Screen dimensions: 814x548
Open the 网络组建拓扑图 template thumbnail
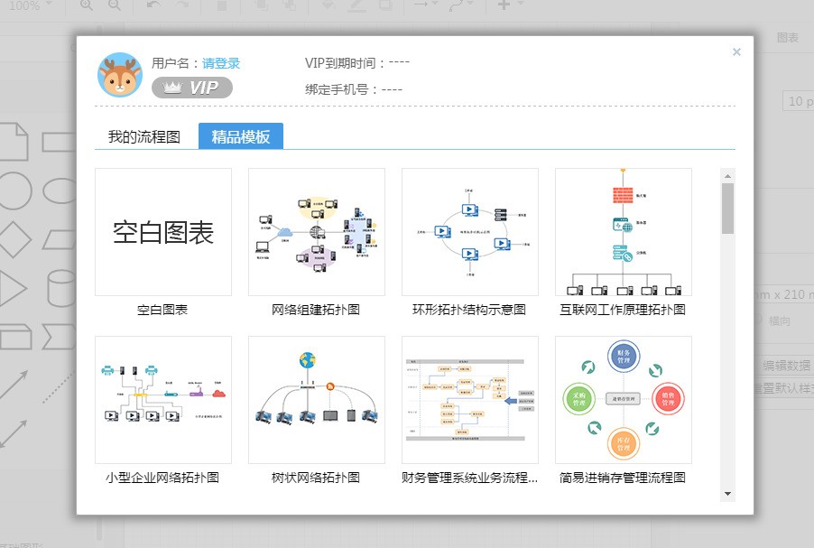pyautogui.click(x=317, y=232)
